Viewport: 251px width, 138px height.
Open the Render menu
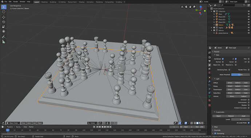(16, 2)
